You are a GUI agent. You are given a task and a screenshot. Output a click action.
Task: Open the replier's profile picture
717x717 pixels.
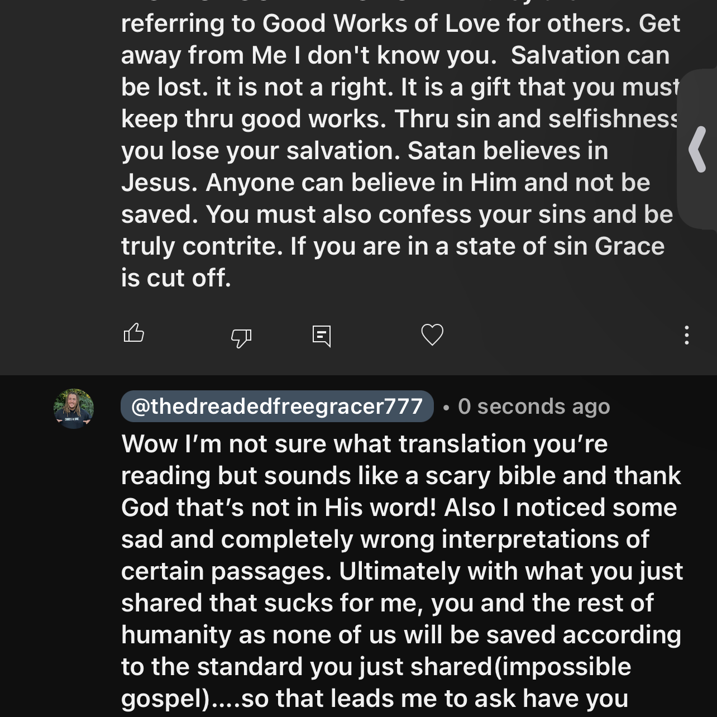(74, 409)
